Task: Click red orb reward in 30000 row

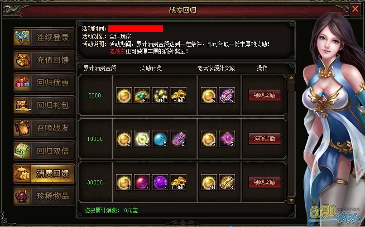Action: pyautogui.click(x=142, y=182)
